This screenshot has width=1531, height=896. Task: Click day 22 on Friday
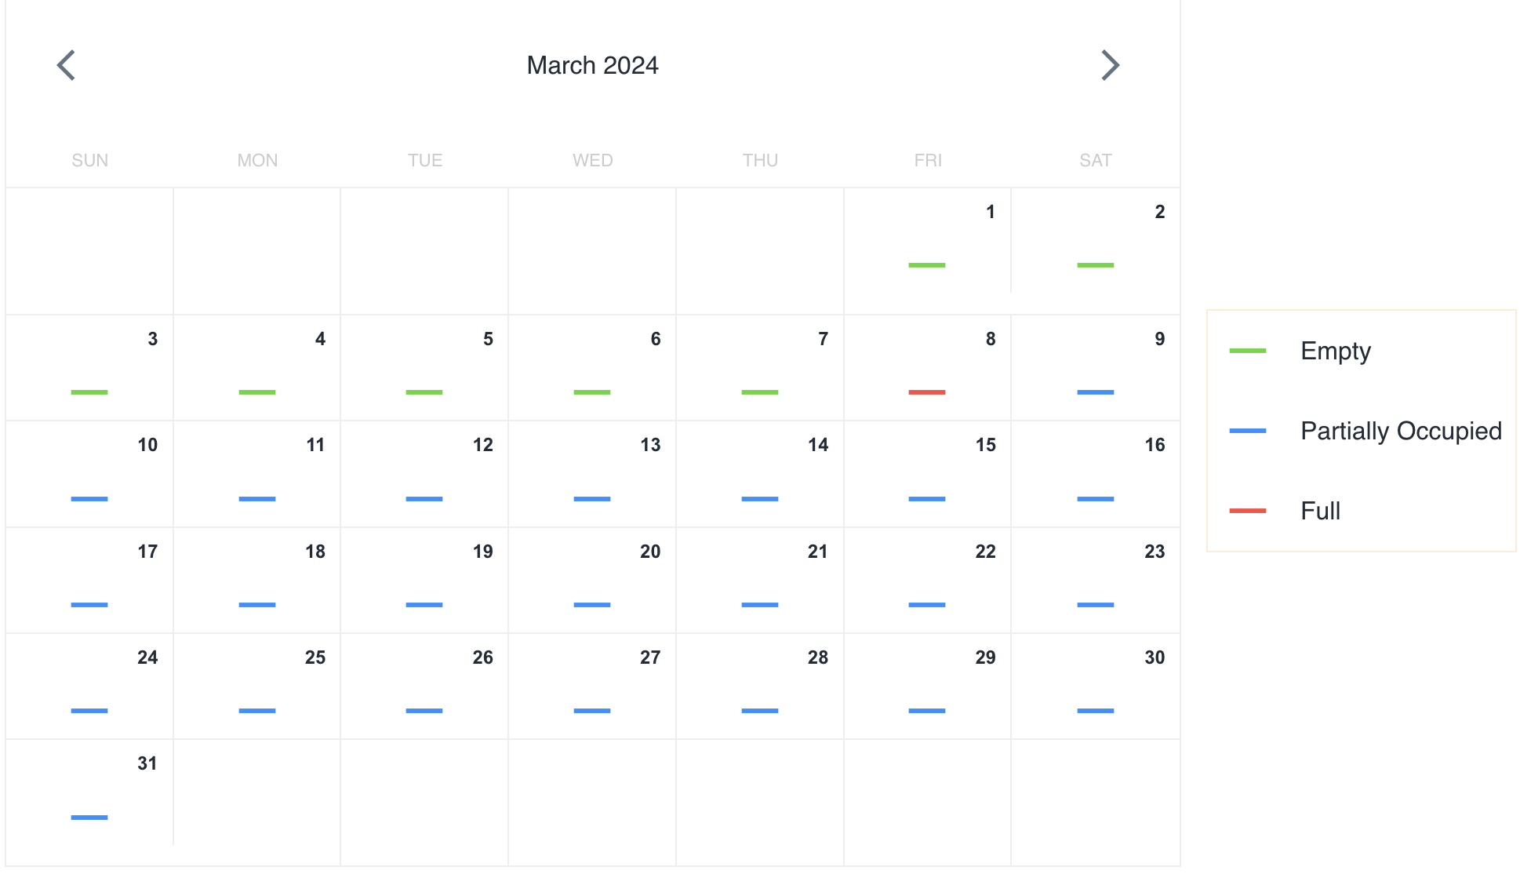point(927,580)
